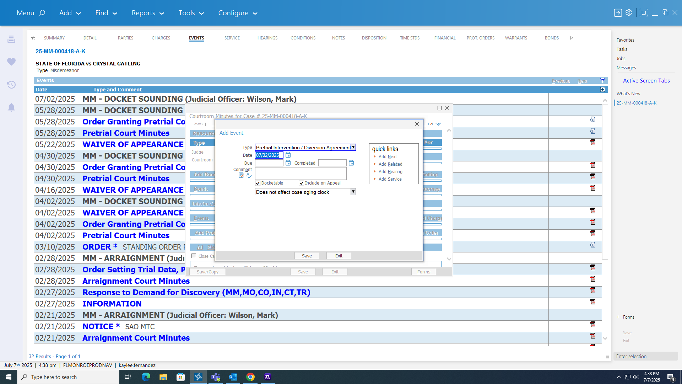682x384 pixels.
Task: Open PDF icon for 02/21/2025 NOTICE row
Action: (592, 325)
